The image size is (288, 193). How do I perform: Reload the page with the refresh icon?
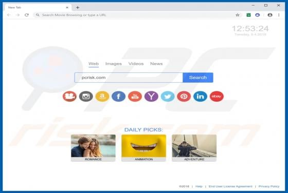pos(27,15)
